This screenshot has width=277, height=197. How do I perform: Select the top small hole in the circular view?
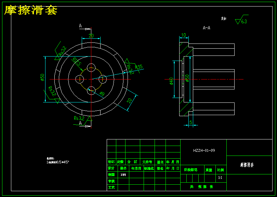pyautogui.click(x=91, y=67)
